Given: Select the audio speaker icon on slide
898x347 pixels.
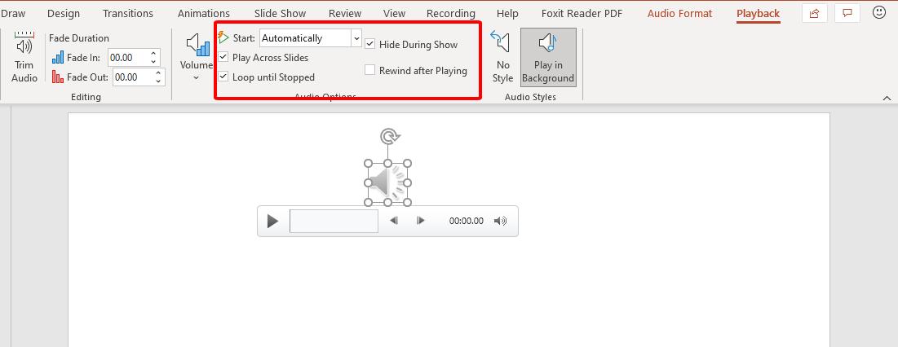Looking at the screenshot, I should tap(387, 183).
